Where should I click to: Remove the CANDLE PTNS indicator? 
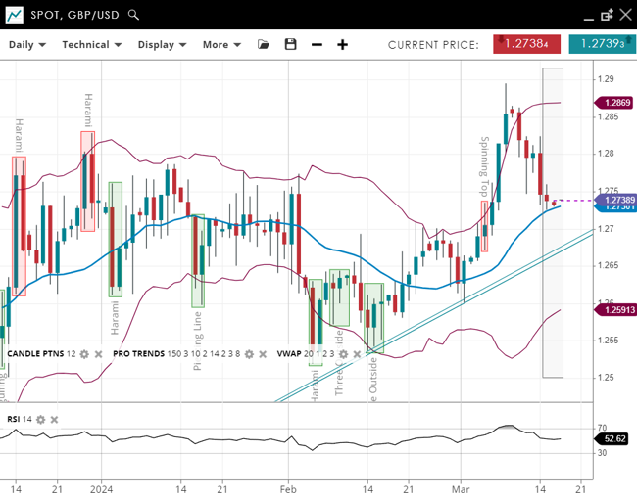click(98, 353)
